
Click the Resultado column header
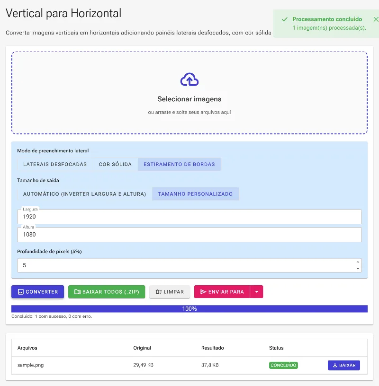coord(213,348)
